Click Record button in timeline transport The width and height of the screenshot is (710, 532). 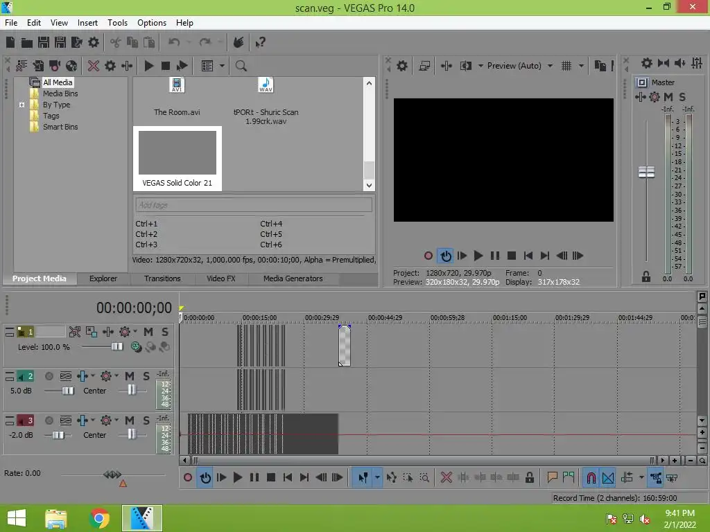[x=188, y=478]
